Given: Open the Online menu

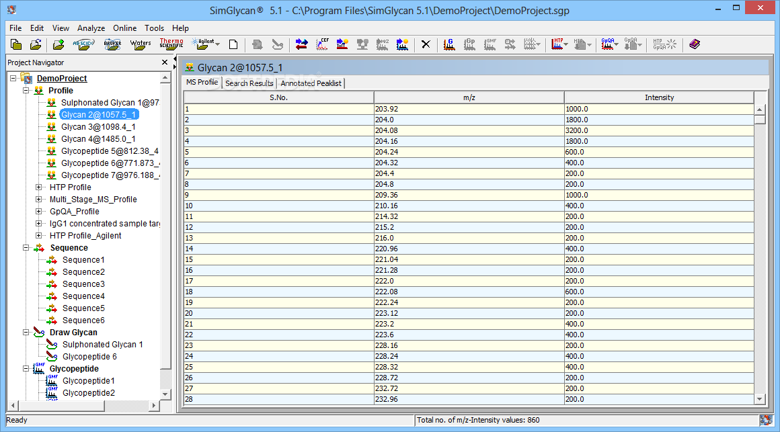Looking at the screenshot, I should pyautogui.click(x=124, y=28).
